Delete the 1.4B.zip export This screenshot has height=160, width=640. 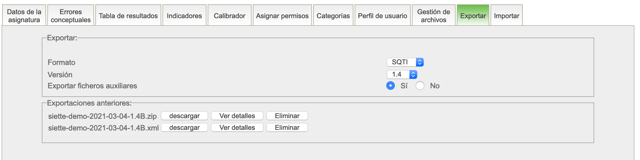pos(287,116)
